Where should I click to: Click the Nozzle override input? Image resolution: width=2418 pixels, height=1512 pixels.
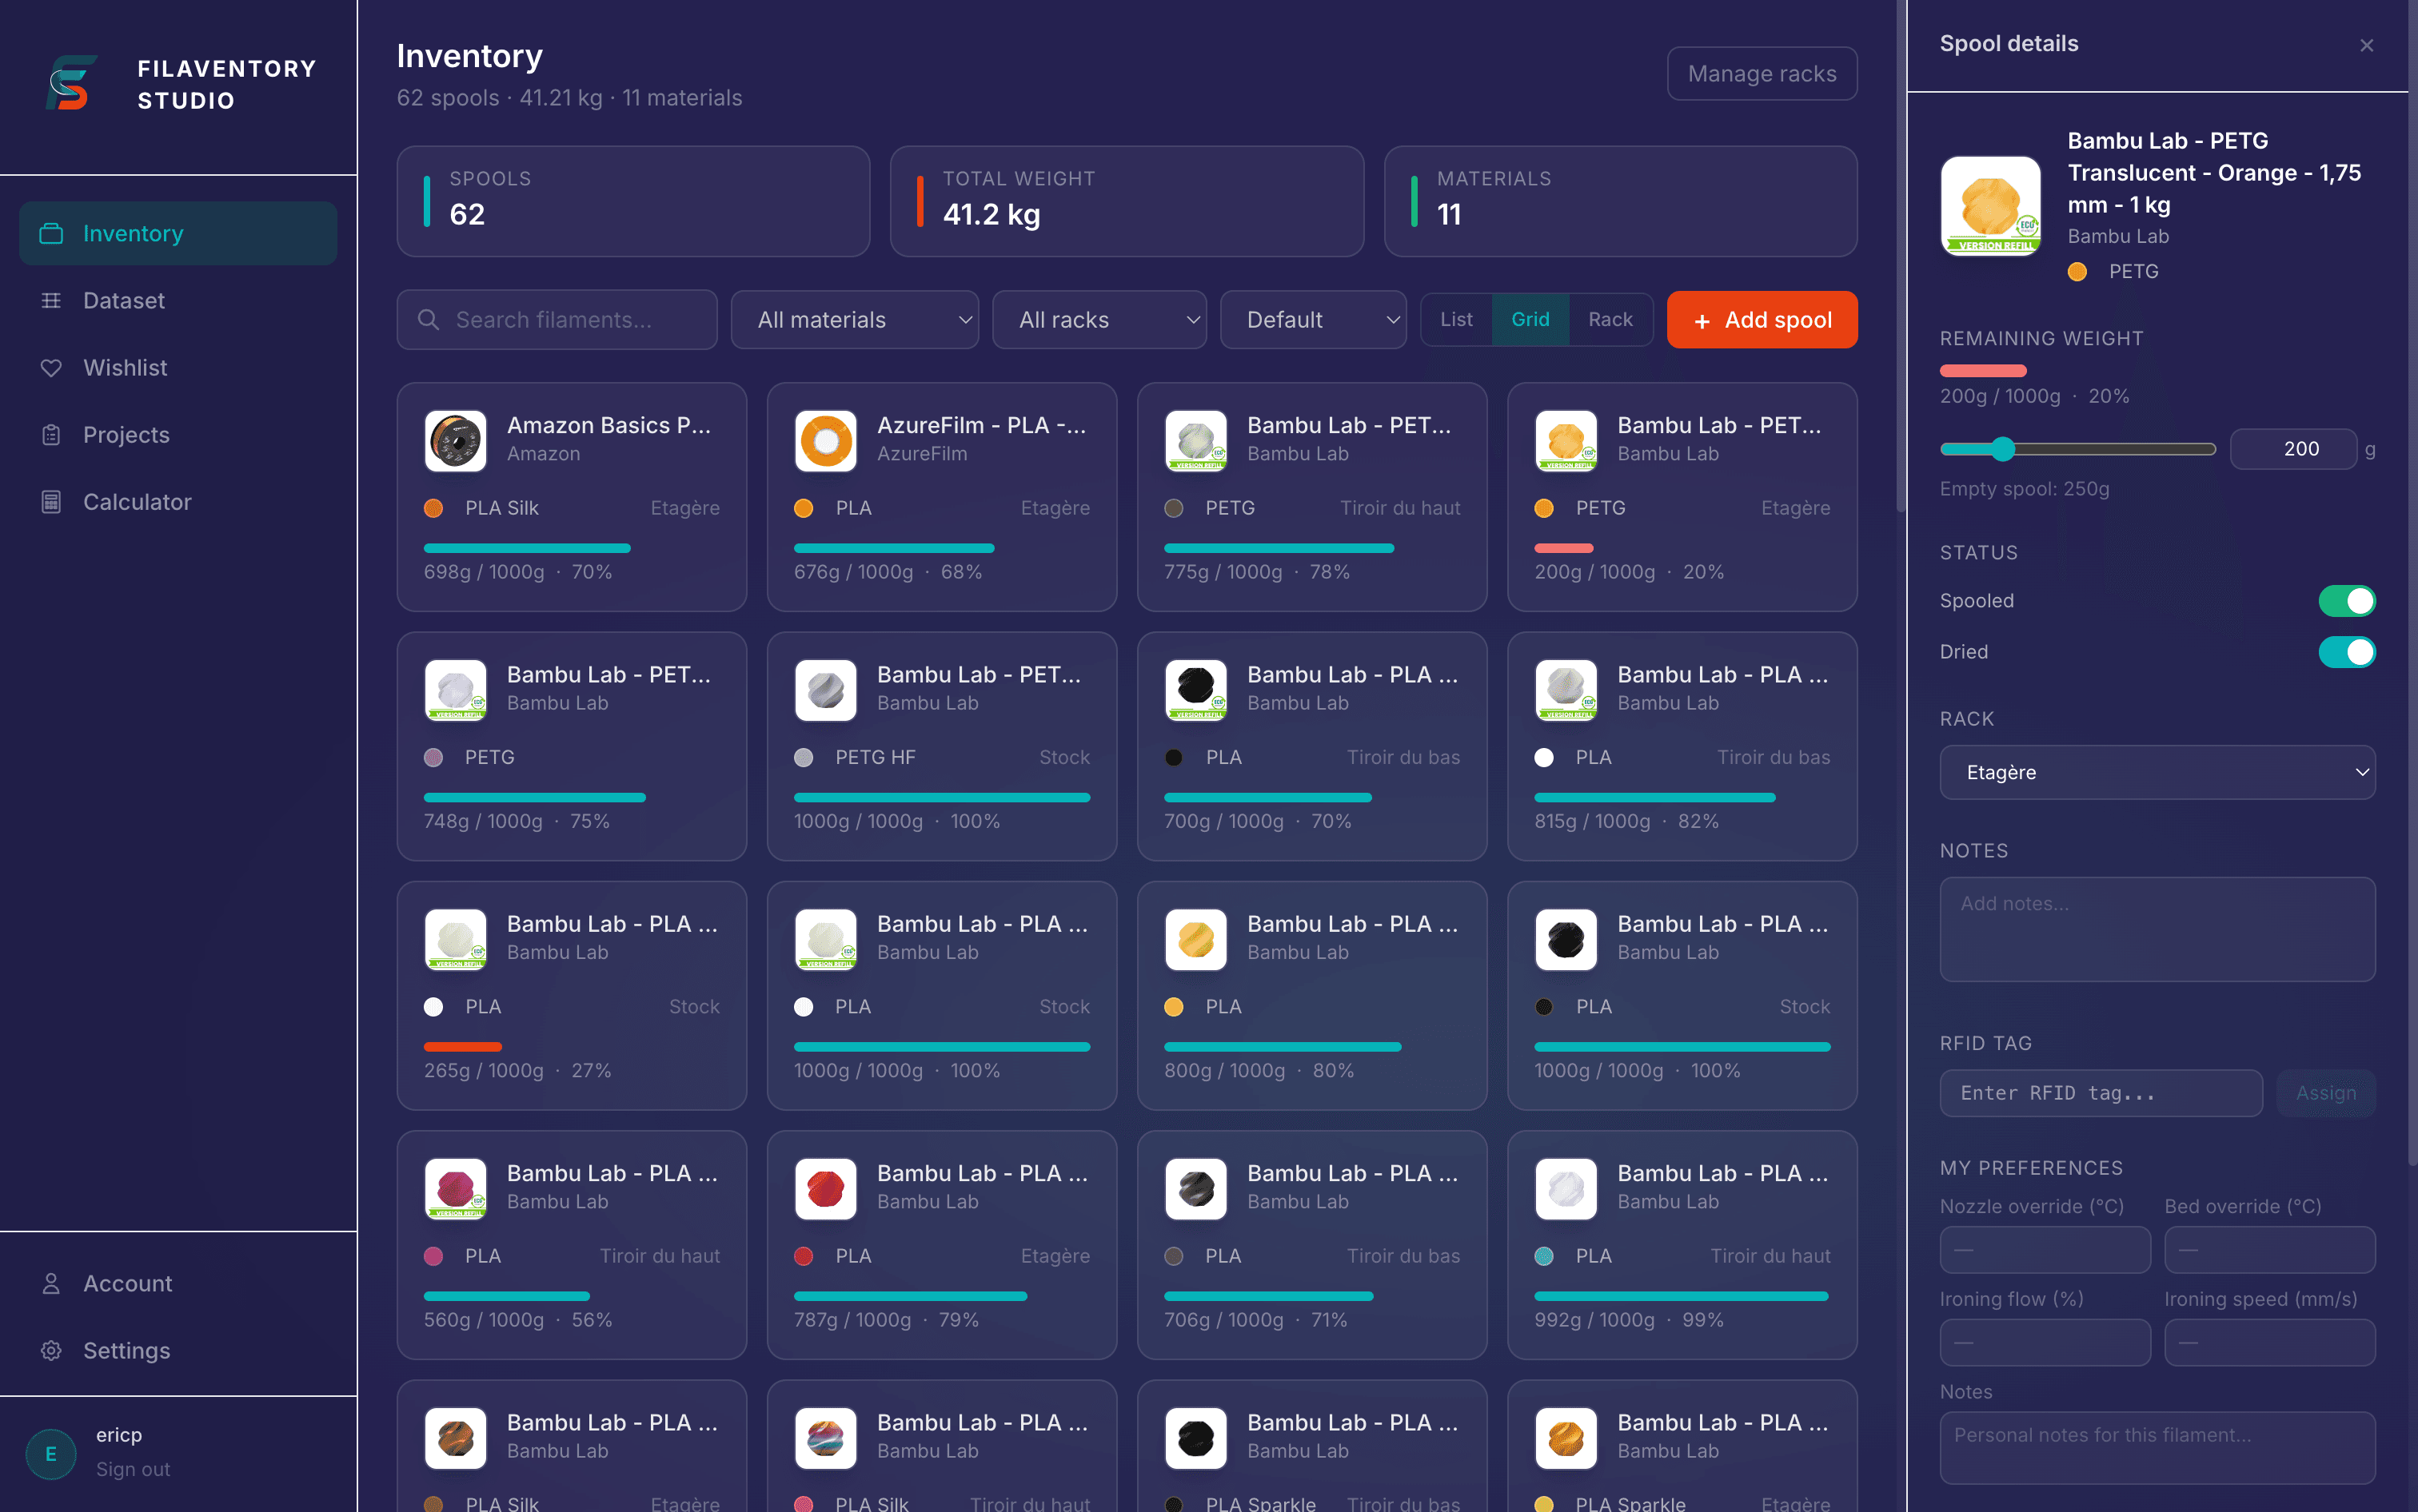(x=2045, y=1249)
